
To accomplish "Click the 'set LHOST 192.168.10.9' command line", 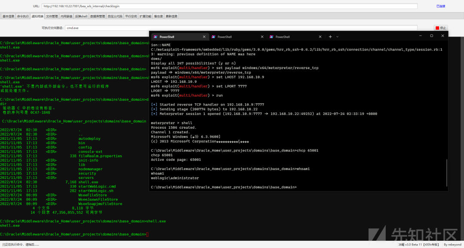I will [x=208, y=77].
